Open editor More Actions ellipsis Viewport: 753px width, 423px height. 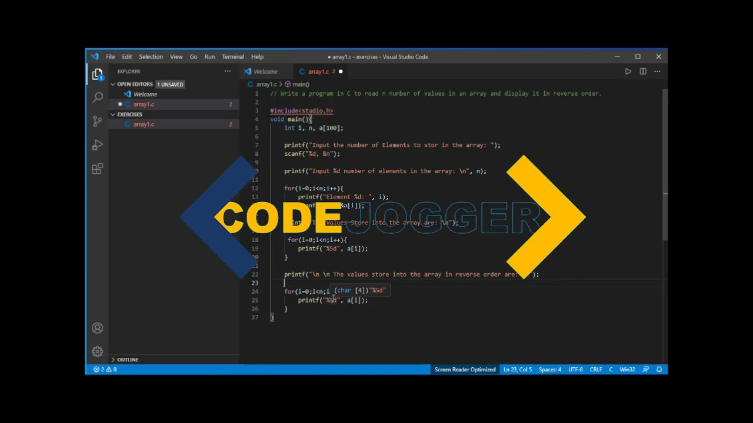click(657, 72)
